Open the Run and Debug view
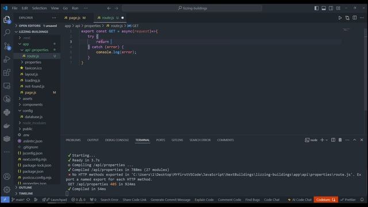 click(7, 59)
